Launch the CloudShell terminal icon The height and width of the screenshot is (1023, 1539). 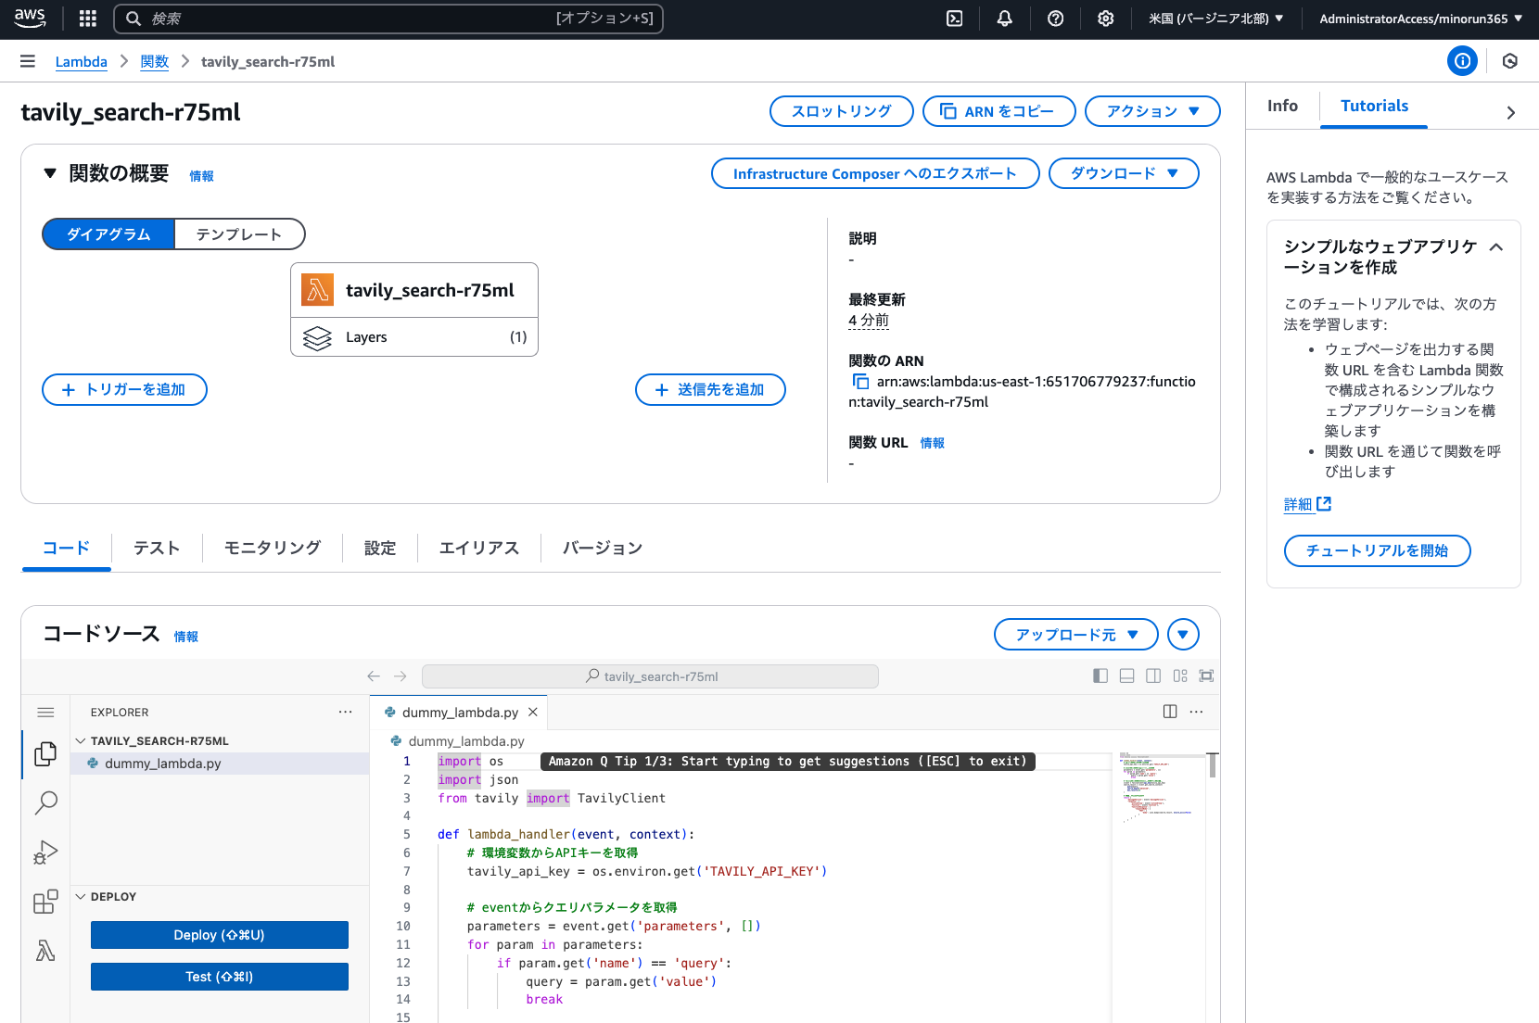point(954,19)
